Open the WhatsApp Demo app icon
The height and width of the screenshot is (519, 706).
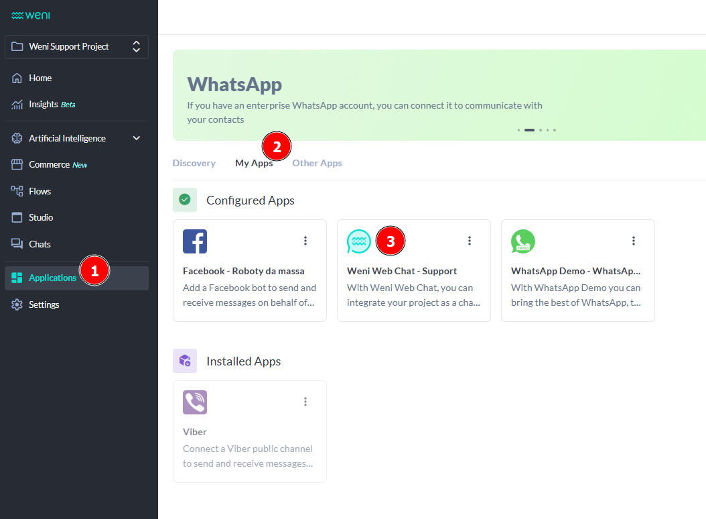523,241
